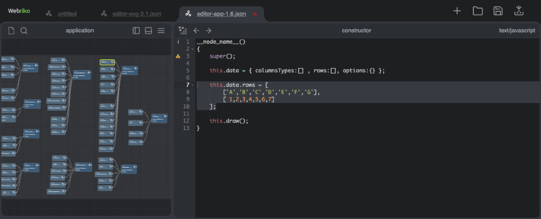Go back with the left arrow
The height and width of the screenshot is (219, 541).
[x=196, y=31]
